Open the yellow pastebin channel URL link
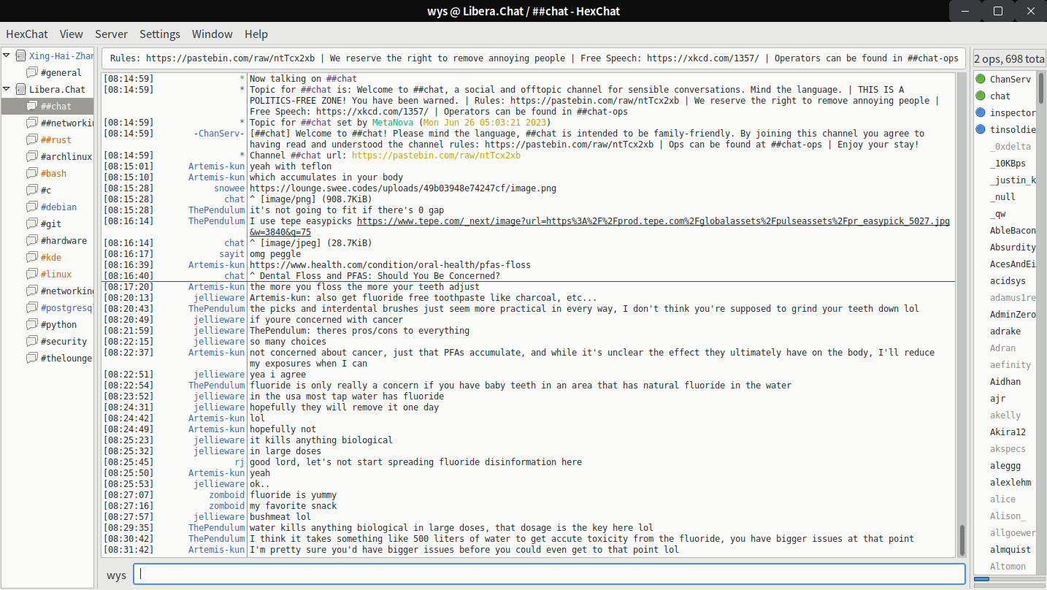Image resolution: width=1047 pixels, height=590 pixels. click(x=436, y=156)
